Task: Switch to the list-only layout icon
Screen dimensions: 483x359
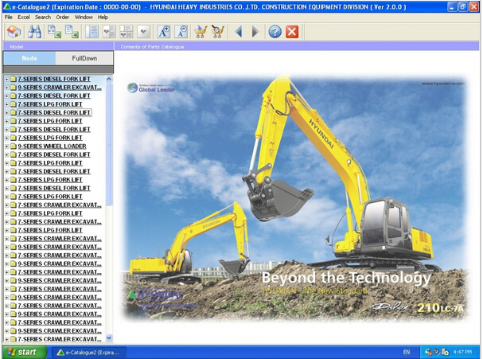Action: [x=92, y=32]
